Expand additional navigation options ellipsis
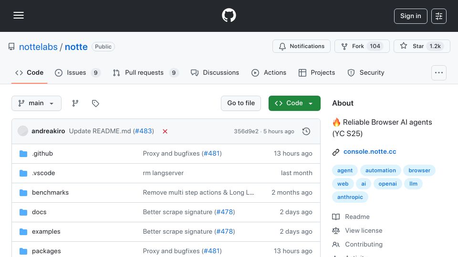The width and height of the screenshot is (458, 257). coord(439,72)
